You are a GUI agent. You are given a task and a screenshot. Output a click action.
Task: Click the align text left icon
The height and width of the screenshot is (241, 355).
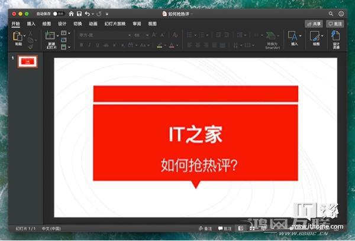click(x=189, y=45)
